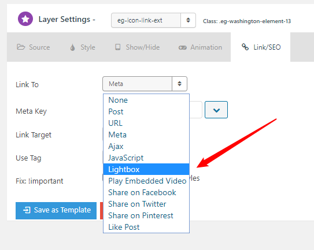314x250 pixels.
Task: Switch to the Style tab
Action: [83, 47]
